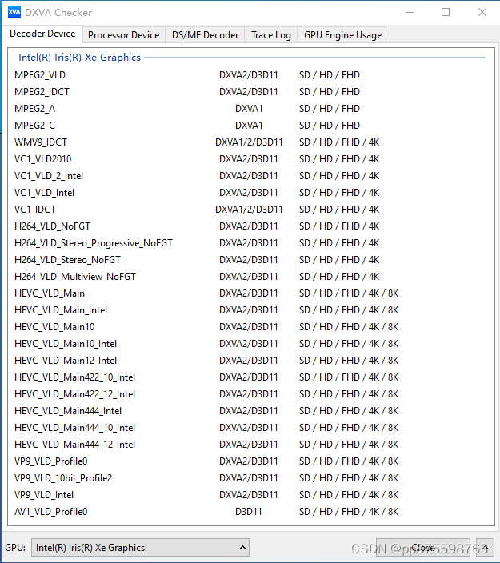The height and width of the screenshot is (563, 500).
Task: Open the GPU selection dropdown
Action: [x=141, y=548]
